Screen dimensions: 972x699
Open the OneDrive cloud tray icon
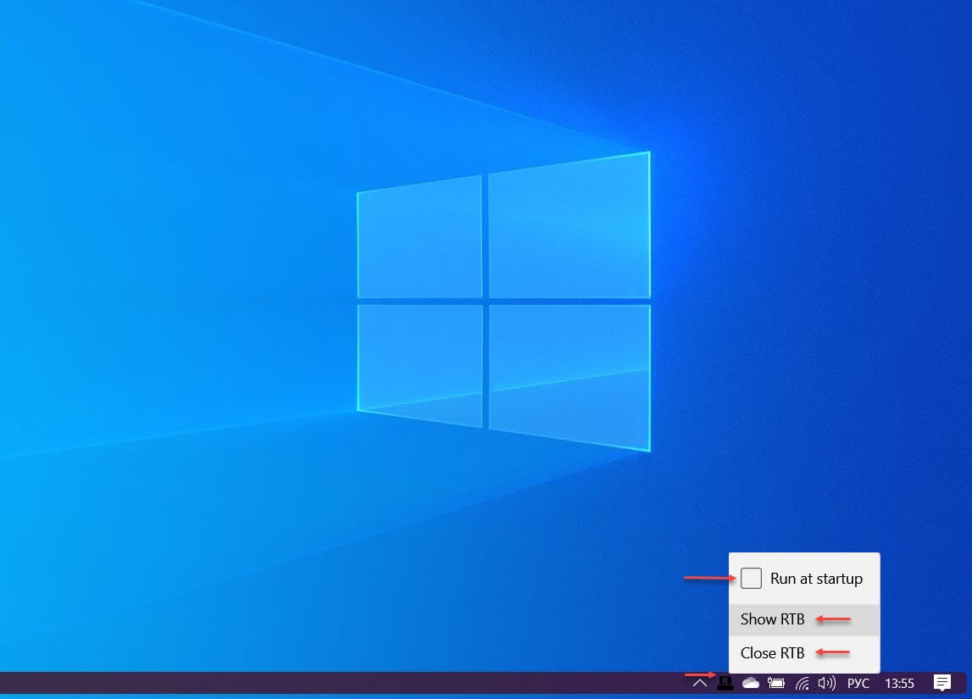coord(751,684)
